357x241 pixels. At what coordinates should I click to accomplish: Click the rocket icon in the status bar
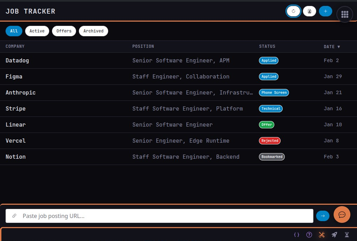click(x=334, y=235)
